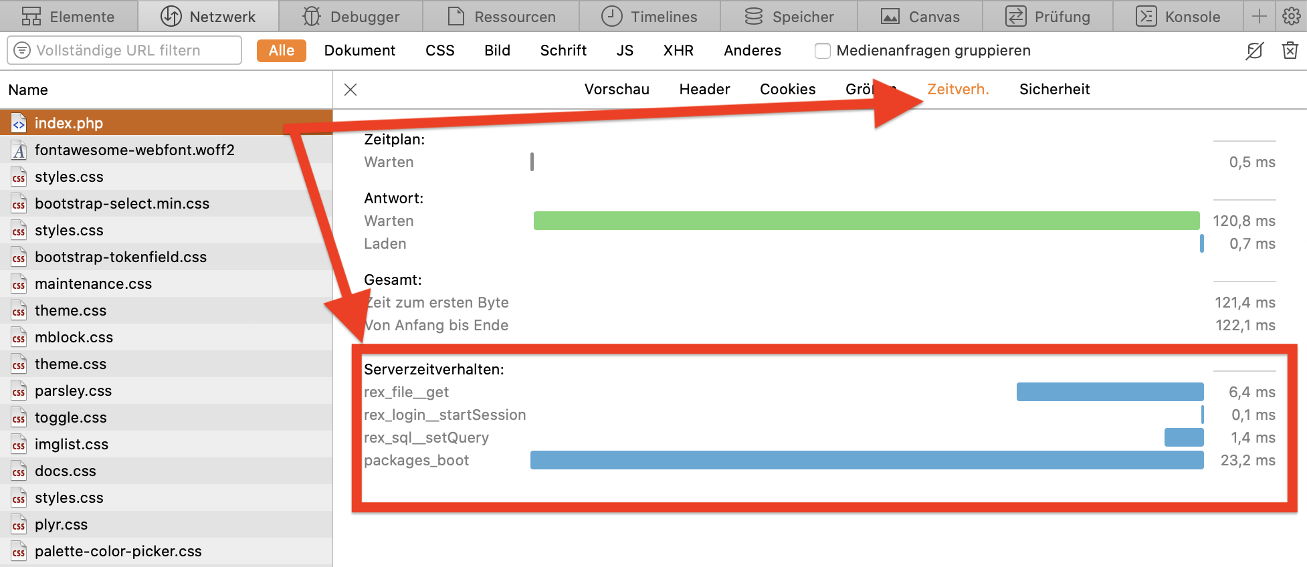Click the Name column header
Image resolution: width=1307 pixels, height=567 pixels.
pos(166,90)
